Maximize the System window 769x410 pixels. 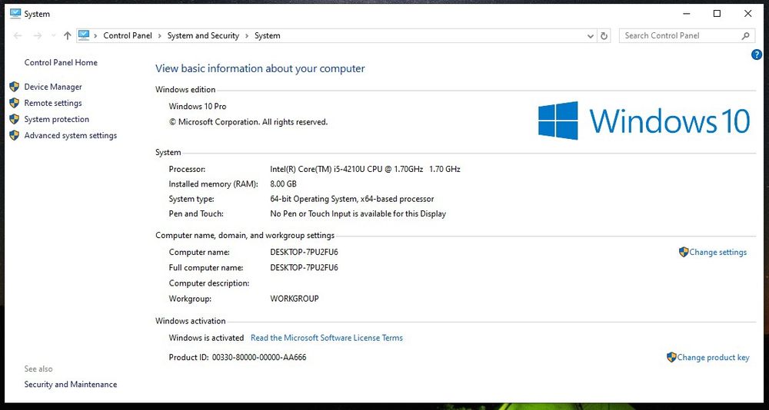[x=717, y=14]
